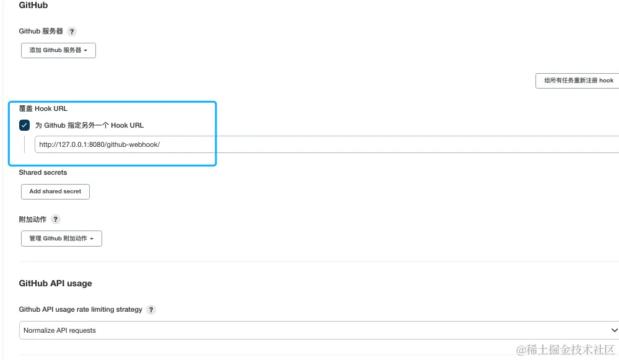Click the GitHub section heading

click(x=33, y=5)
